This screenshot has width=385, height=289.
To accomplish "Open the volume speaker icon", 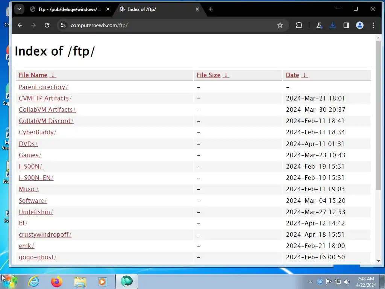I will tap(347, 281).
